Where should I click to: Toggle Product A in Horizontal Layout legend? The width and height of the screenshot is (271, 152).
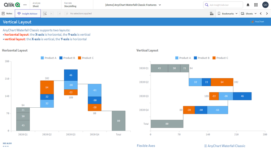click(x=48, y=58)
